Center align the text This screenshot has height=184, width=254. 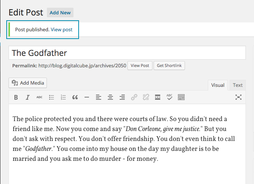pyautogui.click(x=110, y=98)
